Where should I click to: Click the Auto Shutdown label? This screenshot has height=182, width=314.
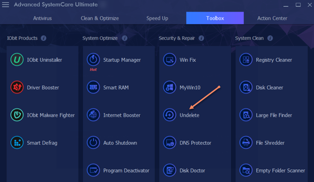(x=120, y=143)
